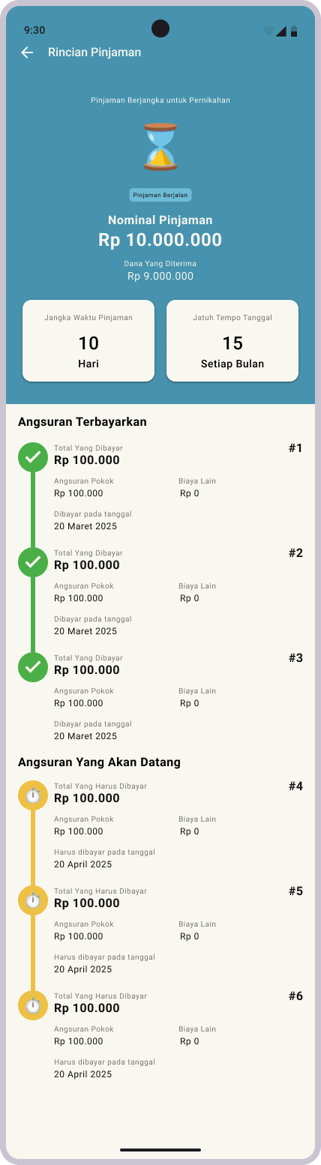Tap yellow stopwatch icon for installment #4
This screenshot has width=321, height=1165.
pyautogui.click(x=33, y=795)
